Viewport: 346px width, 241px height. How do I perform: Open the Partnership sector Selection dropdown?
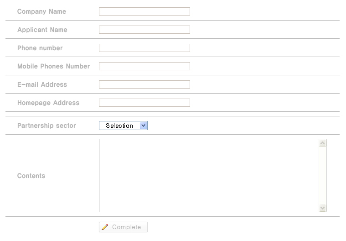[x=123, y=126]
